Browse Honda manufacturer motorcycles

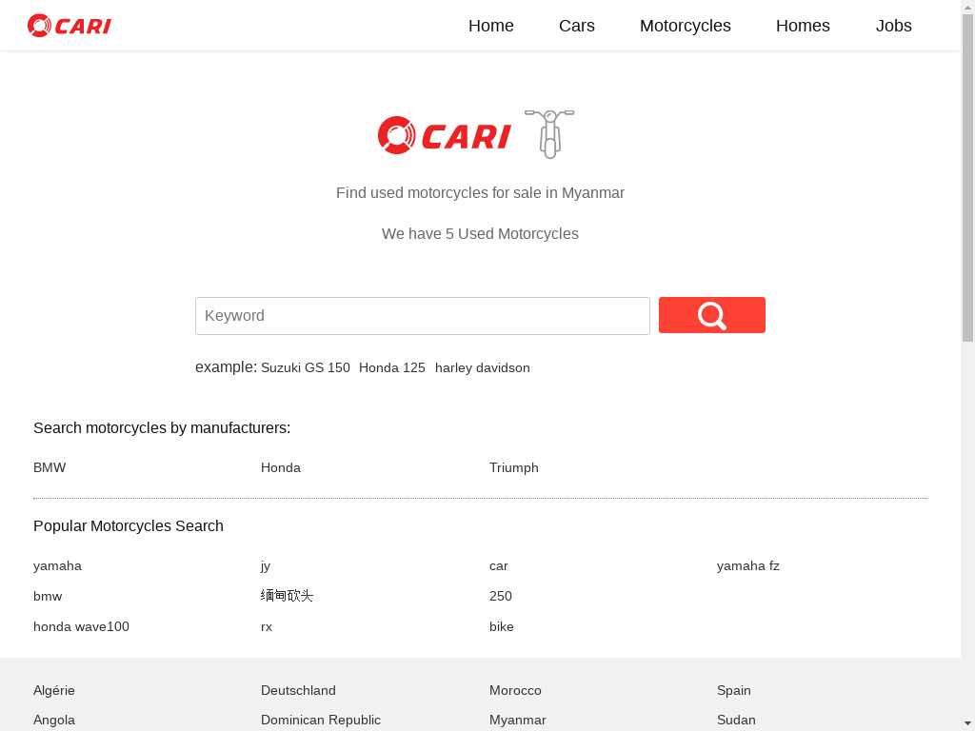point(281,467)
